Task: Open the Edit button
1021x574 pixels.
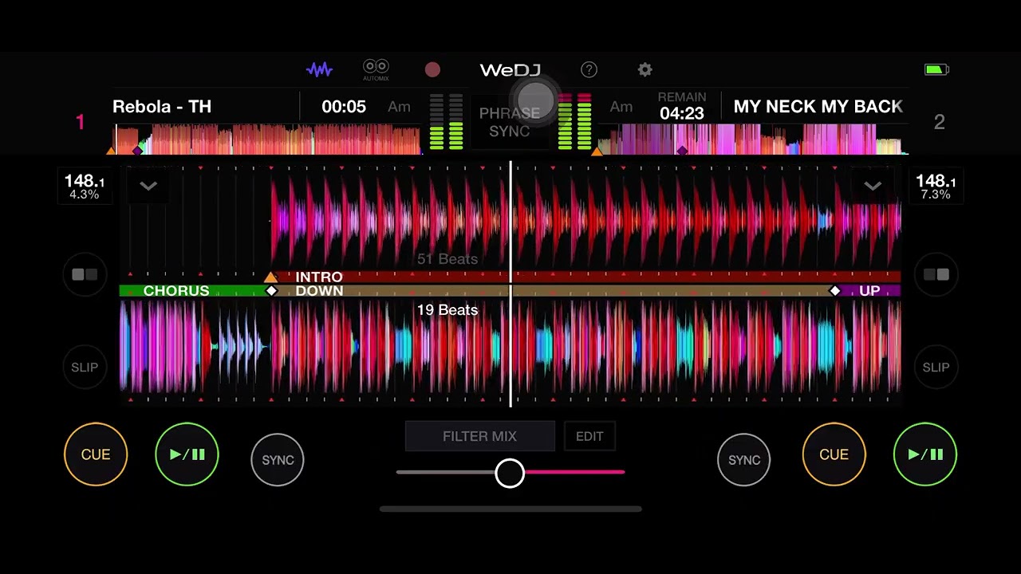Action: tap(589, 436)
